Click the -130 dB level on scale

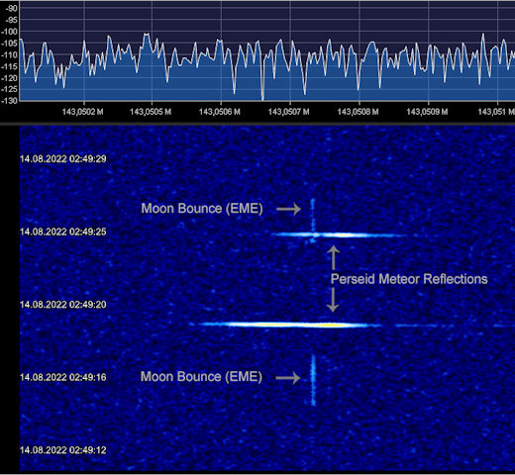9,101
